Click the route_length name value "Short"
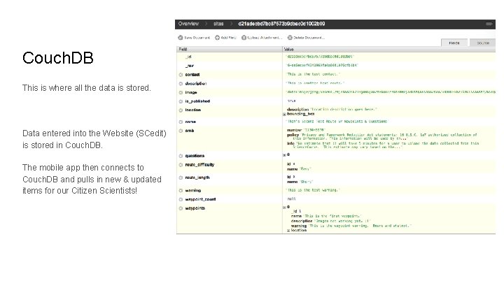504x283 pixels. [307, 182]
